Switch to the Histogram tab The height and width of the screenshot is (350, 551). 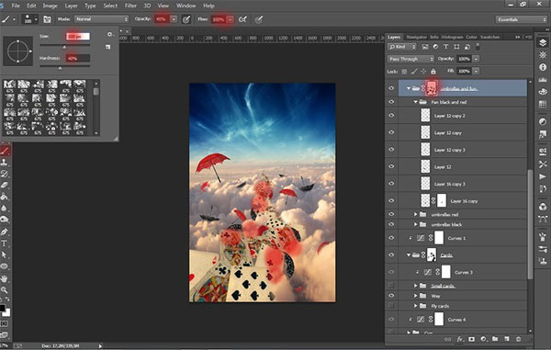pos(452,37)
